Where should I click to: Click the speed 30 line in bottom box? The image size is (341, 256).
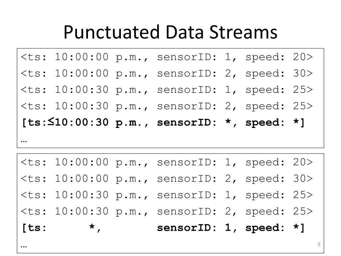(167, 179)
